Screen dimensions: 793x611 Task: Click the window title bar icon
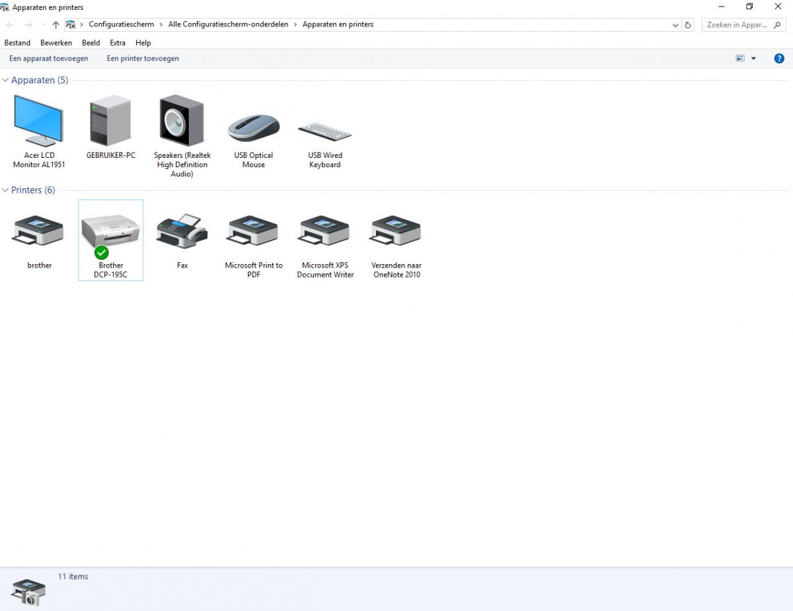(x=5, y=7)
